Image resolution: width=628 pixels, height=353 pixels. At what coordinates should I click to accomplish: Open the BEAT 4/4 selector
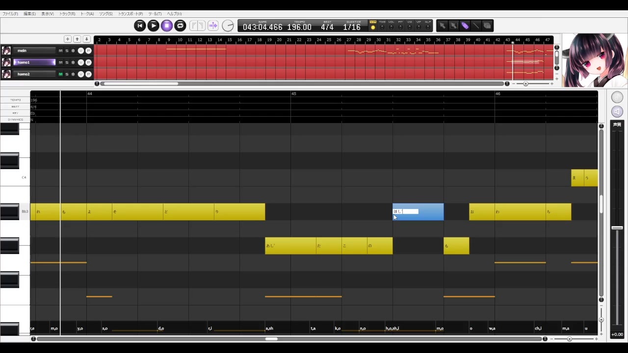(327, 26)
